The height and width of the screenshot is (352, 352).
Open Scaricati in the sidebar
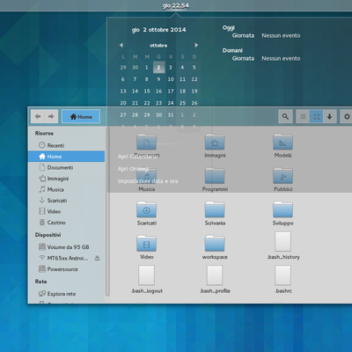pos(66,201)
